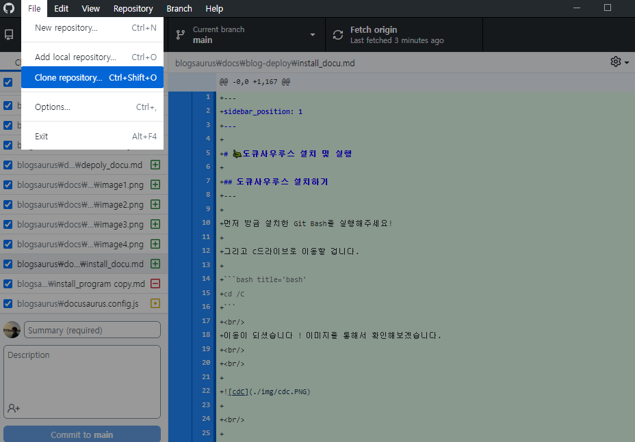Open the Branch menu
This screenshot has width=635, height=442.
tap(179, 8)
